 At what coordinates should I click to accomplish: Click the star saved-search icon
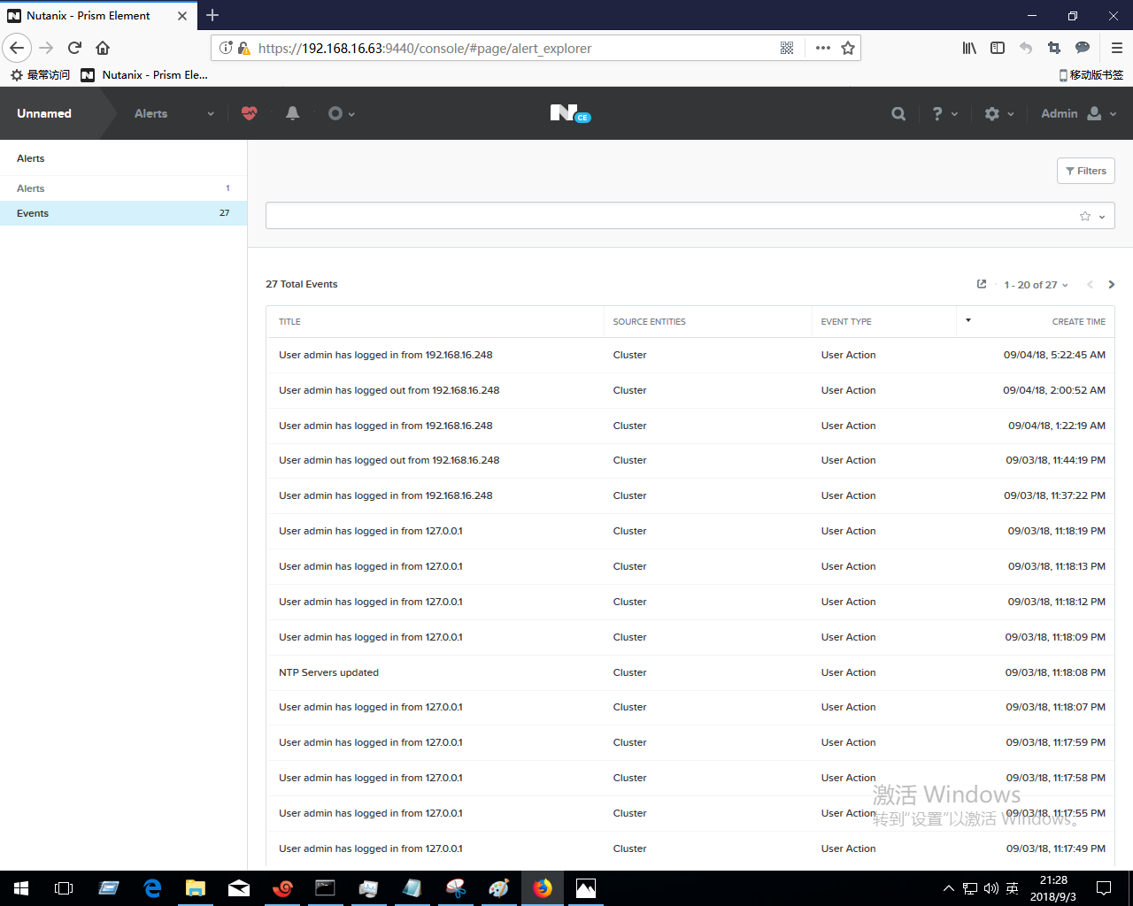[1085, 216]
